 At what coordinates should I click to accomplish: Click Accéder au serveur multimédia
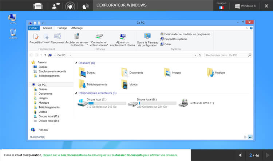77,40
